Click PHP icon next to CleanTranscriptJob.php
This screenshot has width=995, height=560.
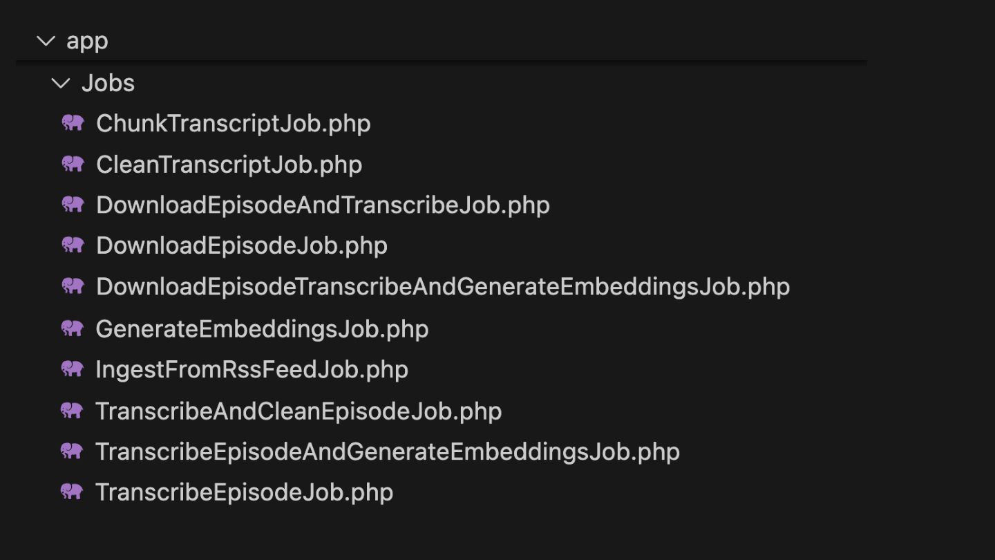(x=73, y=164)
